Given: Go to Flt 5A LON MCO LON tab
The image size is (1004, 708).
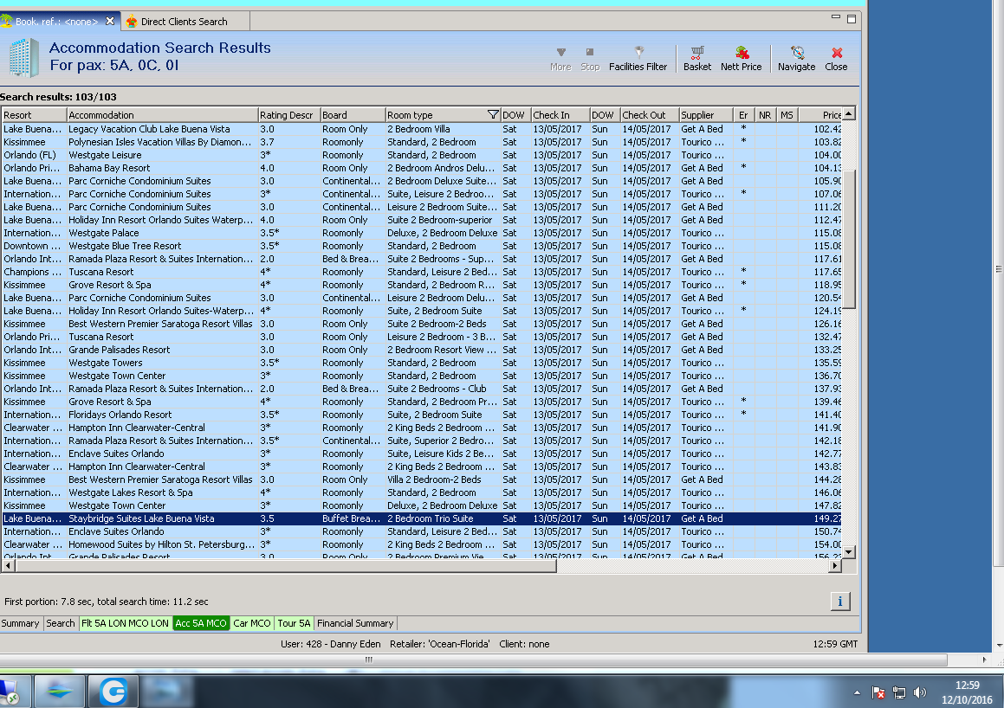Looking at the screenshot, I should (x=125, y=623).
